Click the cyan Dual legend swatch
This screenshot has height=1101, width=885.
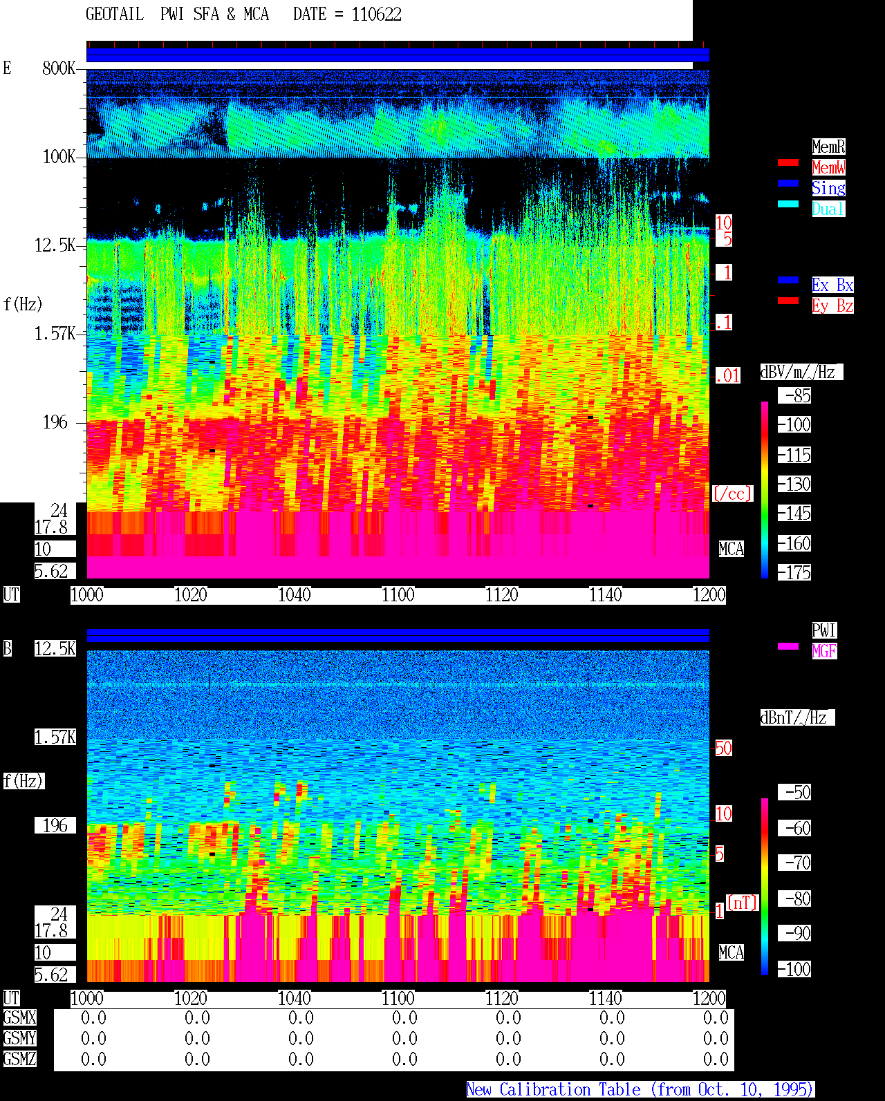click(x=788, y=204)
